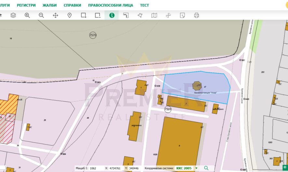Open the folded map icon
The image size is (288, 172).
pyautogui.click(x=154, y=15)
